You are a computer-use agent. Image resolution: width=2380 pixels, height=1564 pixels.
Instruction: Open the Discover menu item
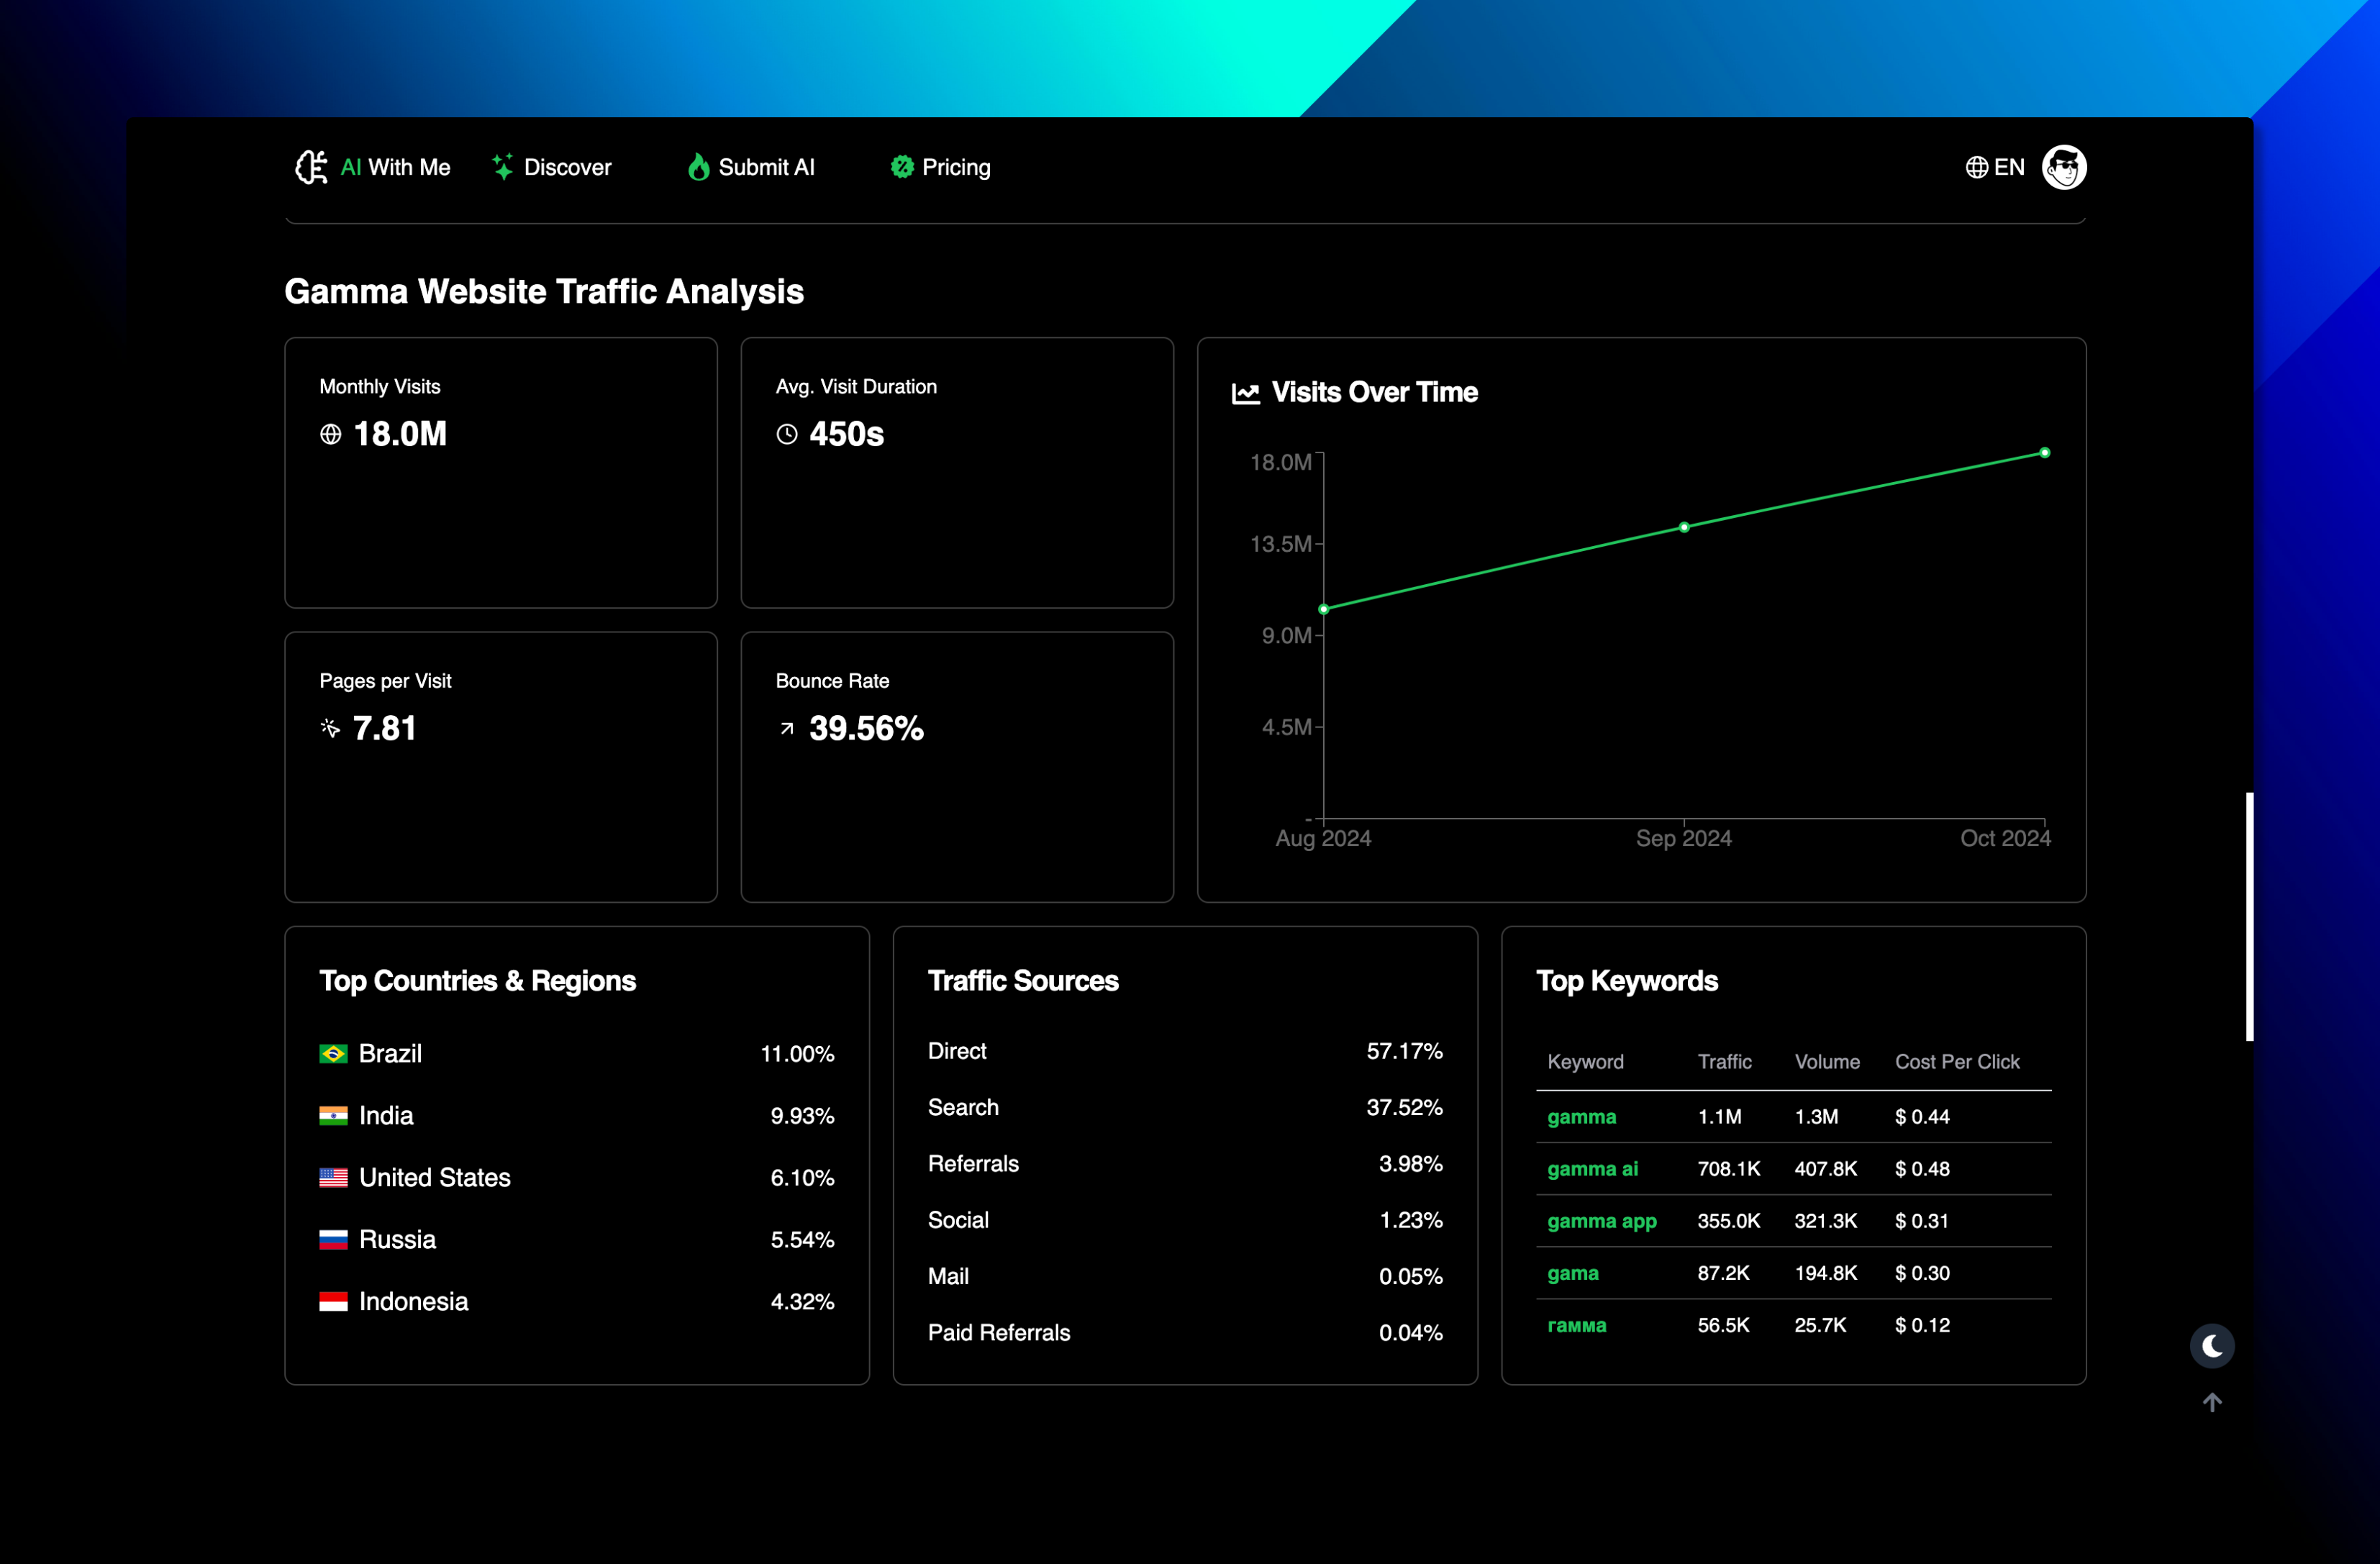pos(551,167)
